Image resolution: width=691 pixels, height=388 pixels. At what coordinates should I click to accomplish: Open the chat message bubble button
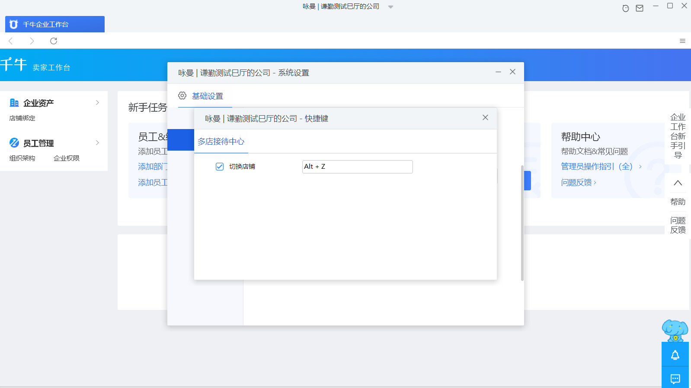(675, 379)
